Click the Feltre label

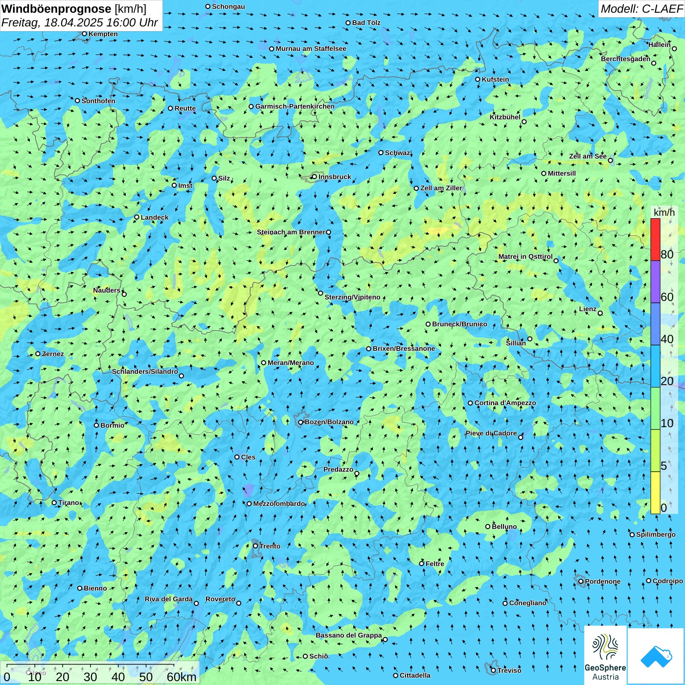(434, 564)
